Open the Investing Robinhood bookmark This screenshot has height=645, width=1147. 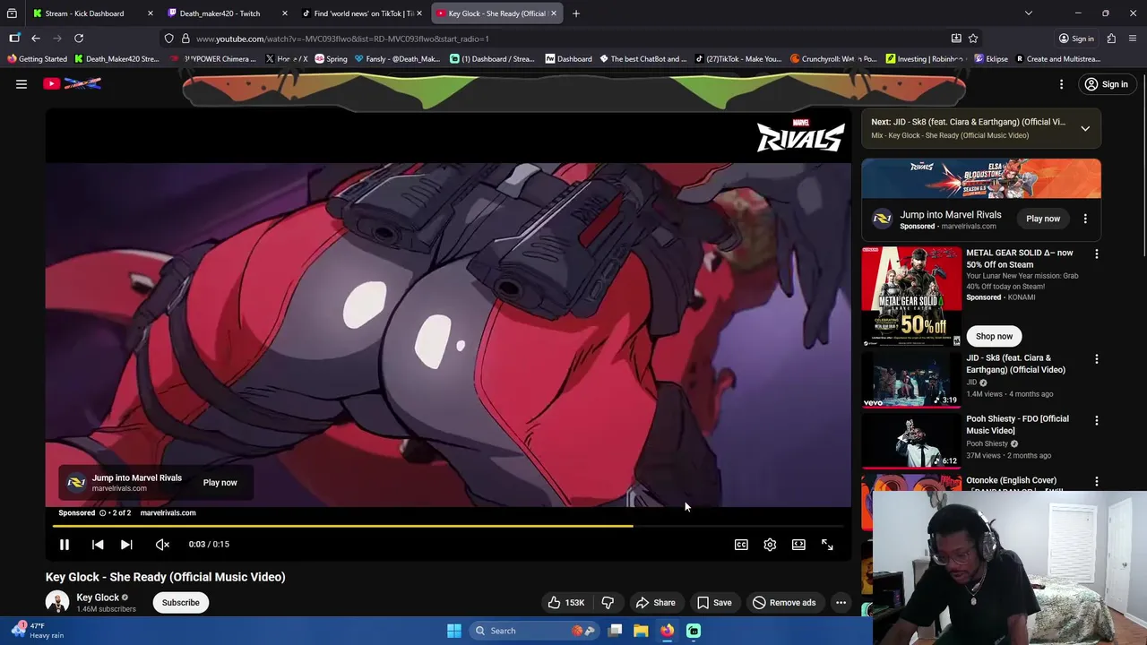coord(924,59)
